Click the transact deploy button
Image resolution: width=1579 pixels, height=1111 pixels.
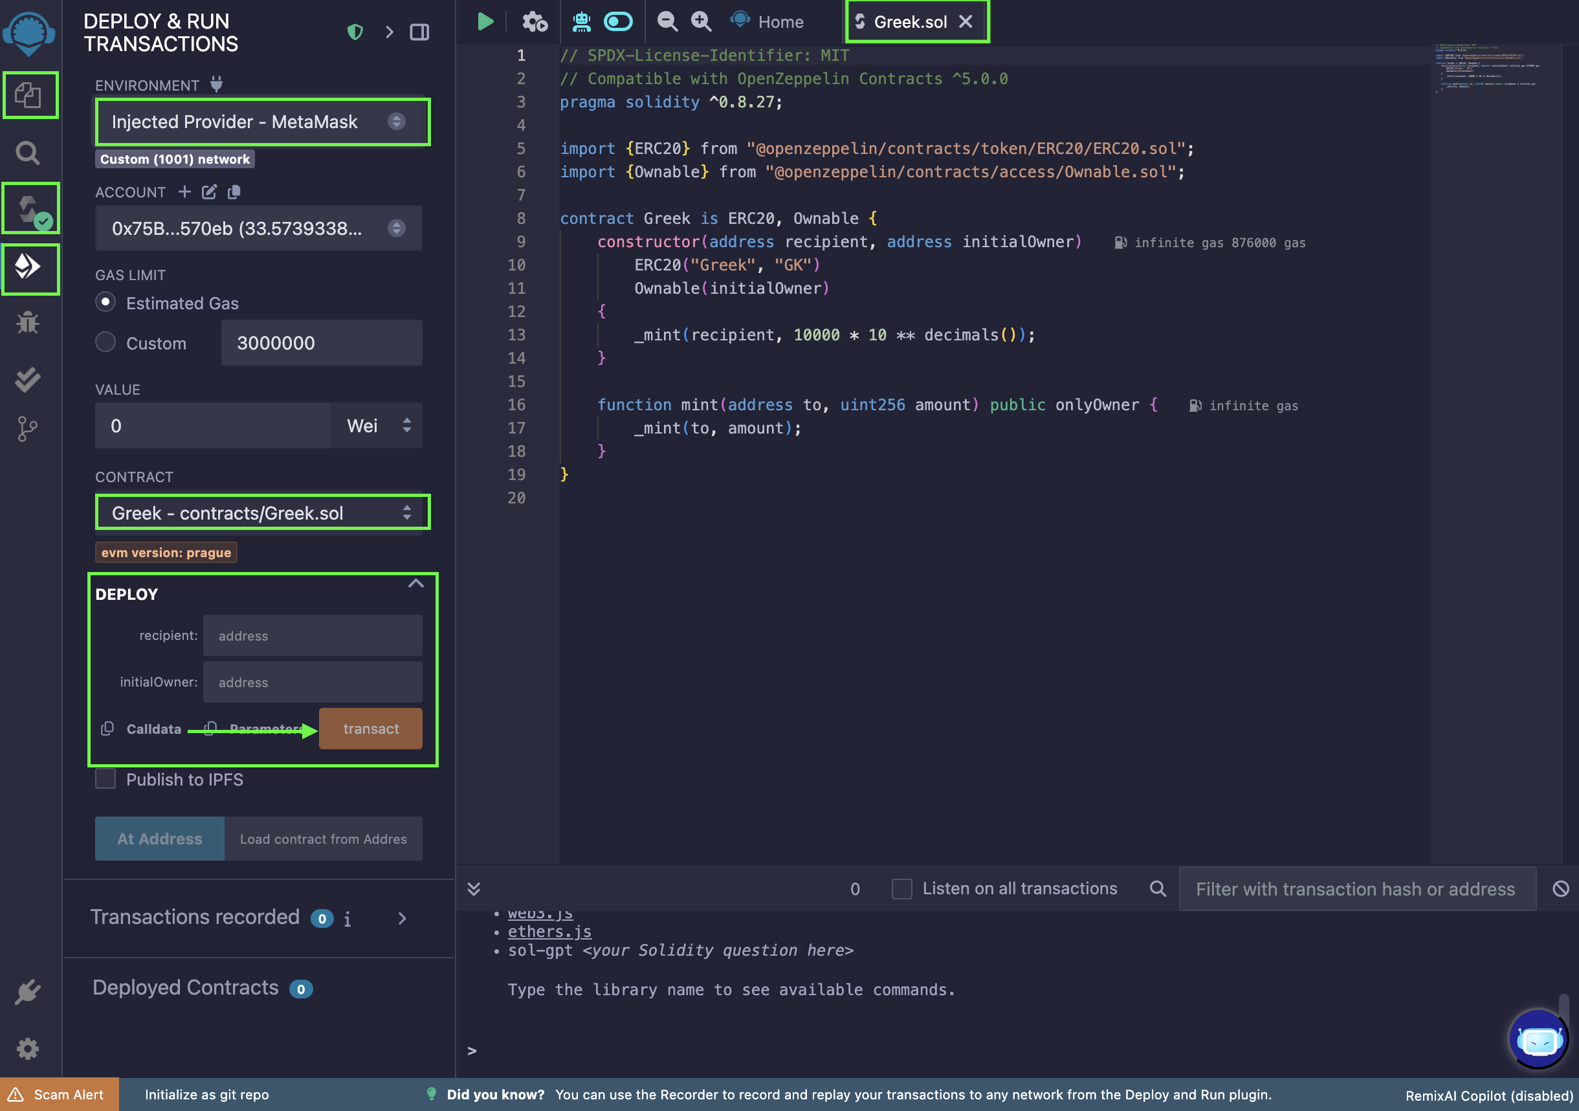371,729
